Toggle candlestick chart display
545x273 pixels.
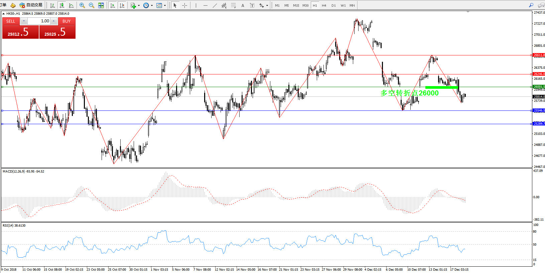tap(62, 5)
